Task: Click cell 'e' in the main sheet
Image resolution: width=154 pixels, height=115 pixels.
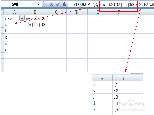Action: [x=14, y=49]
